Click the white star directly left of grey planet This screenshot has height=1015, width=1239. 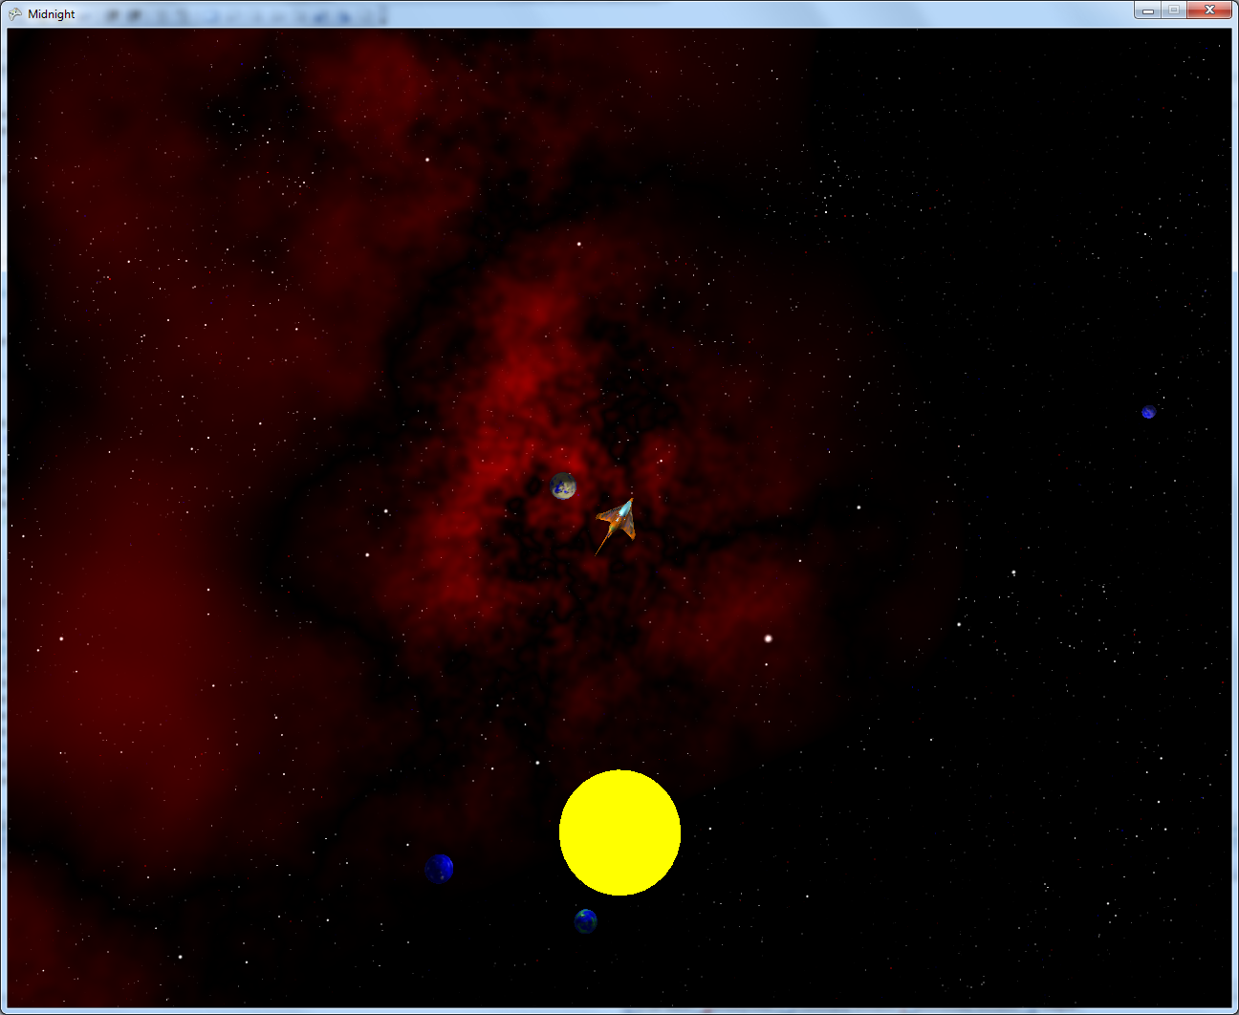[386, 511]
